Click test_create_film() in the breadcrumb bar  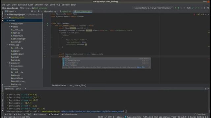[77, 85]
